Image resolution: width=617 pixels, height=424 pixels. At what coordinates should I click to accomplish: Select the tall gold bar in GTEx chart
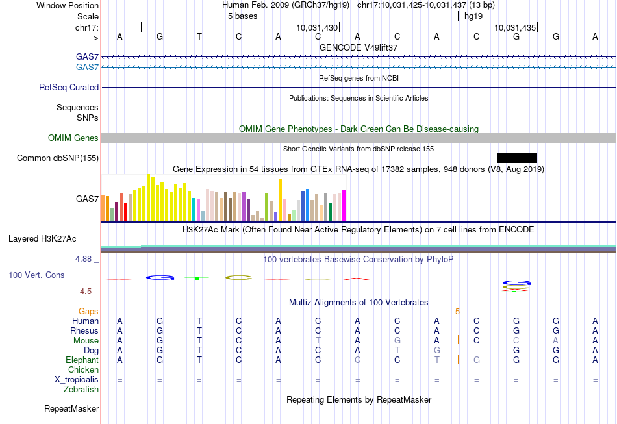coord(280,200)
